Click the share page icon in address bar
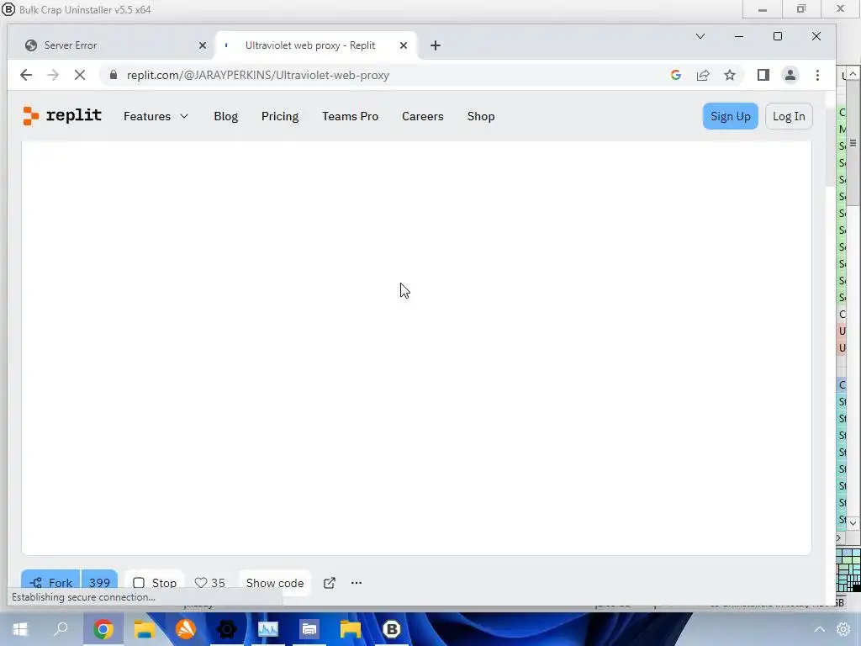Screen dimensions: 861x646 (x=703, y=75)
